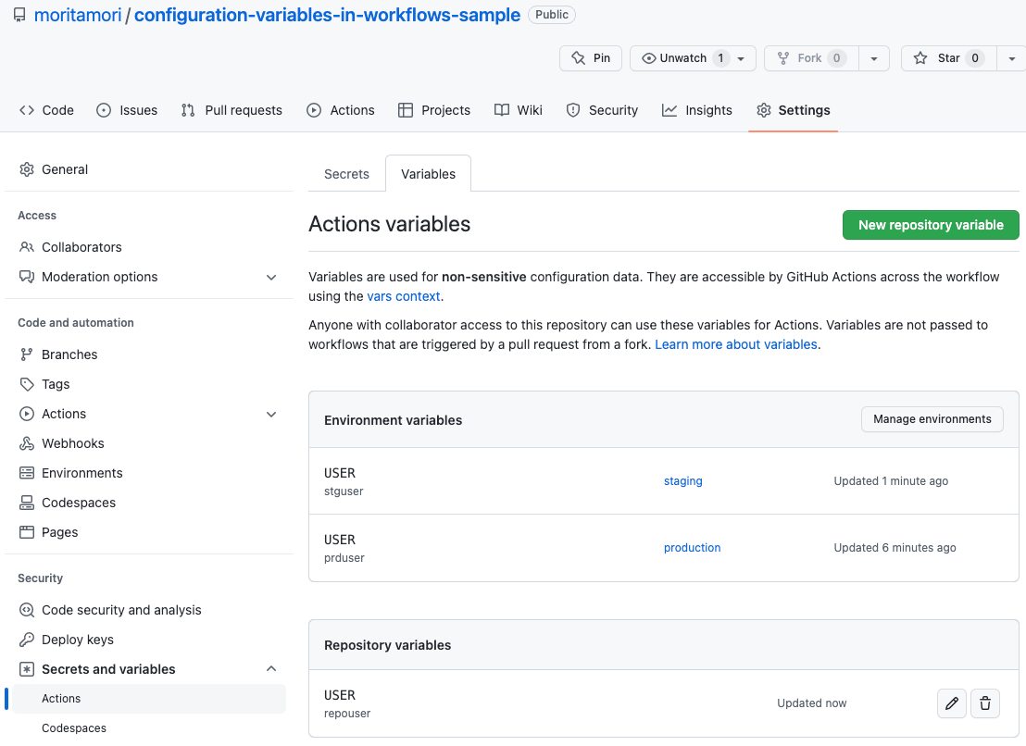Open Tags settings in the sidebar
The height and width of the screenshot is (746, 1026).
57,383
